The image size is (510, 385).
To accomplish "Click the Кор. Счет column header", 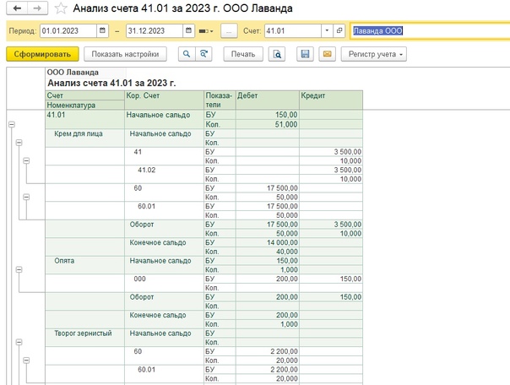I will pos(165,100).
